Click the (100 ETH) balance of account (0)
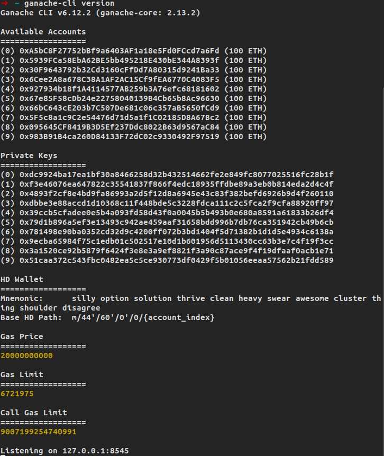Viewport: 384px width, 456px height. (x=245, y=51)
